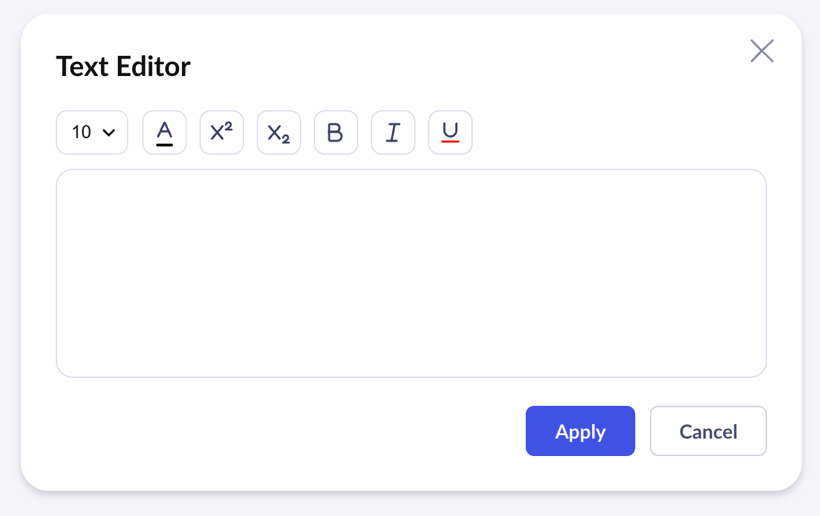Apply subscript formatting

(x=279, y=132)
